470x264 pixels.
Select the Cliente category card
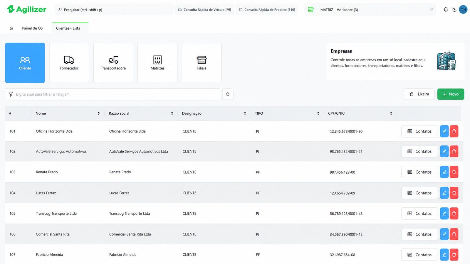point(25,63)
